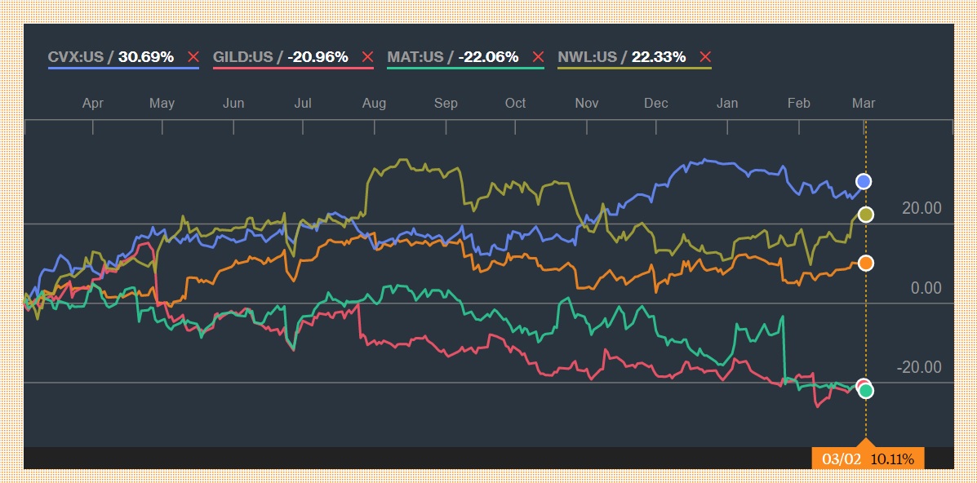The image size is (977, 483).
Task: Open the MAT:US ticker label
Action: (x=415, y=57)
